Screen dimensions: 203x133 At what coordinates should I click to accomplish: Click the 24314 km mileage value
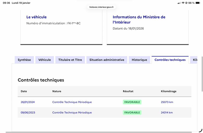pyautogui.click(x=167, y=112)
